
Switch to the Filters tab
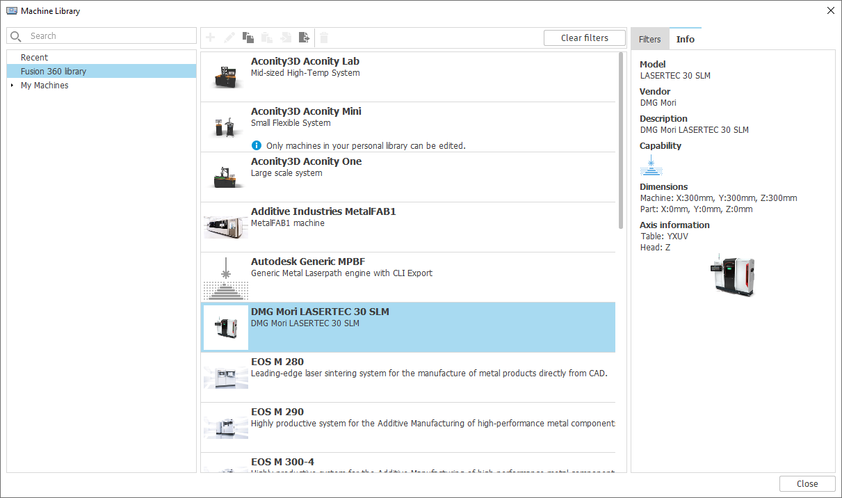649,39
